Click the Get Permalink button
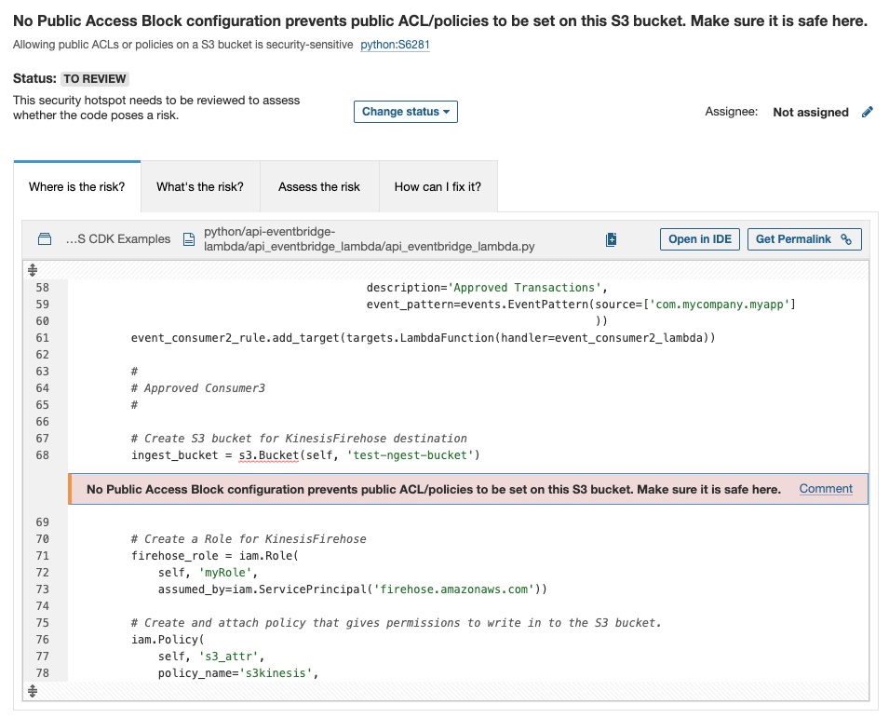This screenshot has height=718, width=889. (804, 239)
